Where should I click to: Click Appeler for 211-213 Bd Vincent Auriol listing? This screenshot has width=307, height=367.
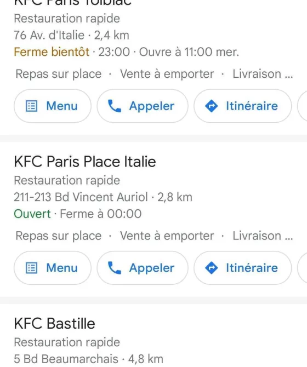[143, 268]
